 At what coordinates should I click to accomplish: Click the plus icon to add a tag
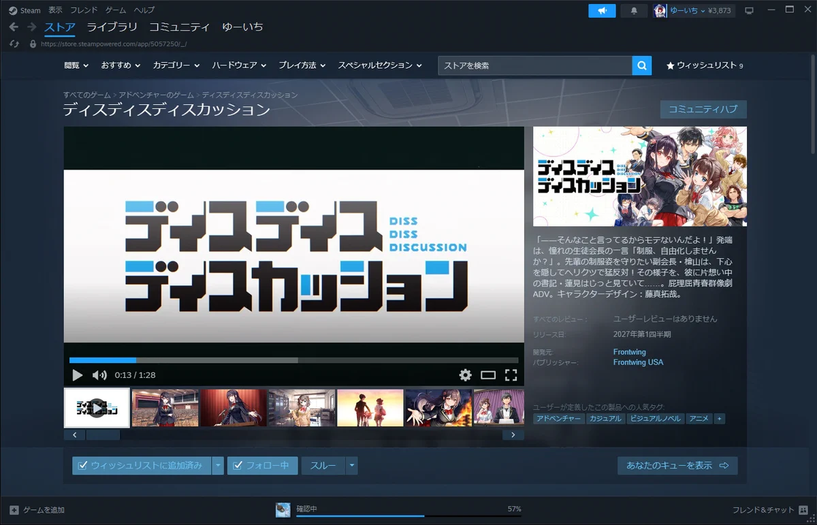(x=719, y=419)
